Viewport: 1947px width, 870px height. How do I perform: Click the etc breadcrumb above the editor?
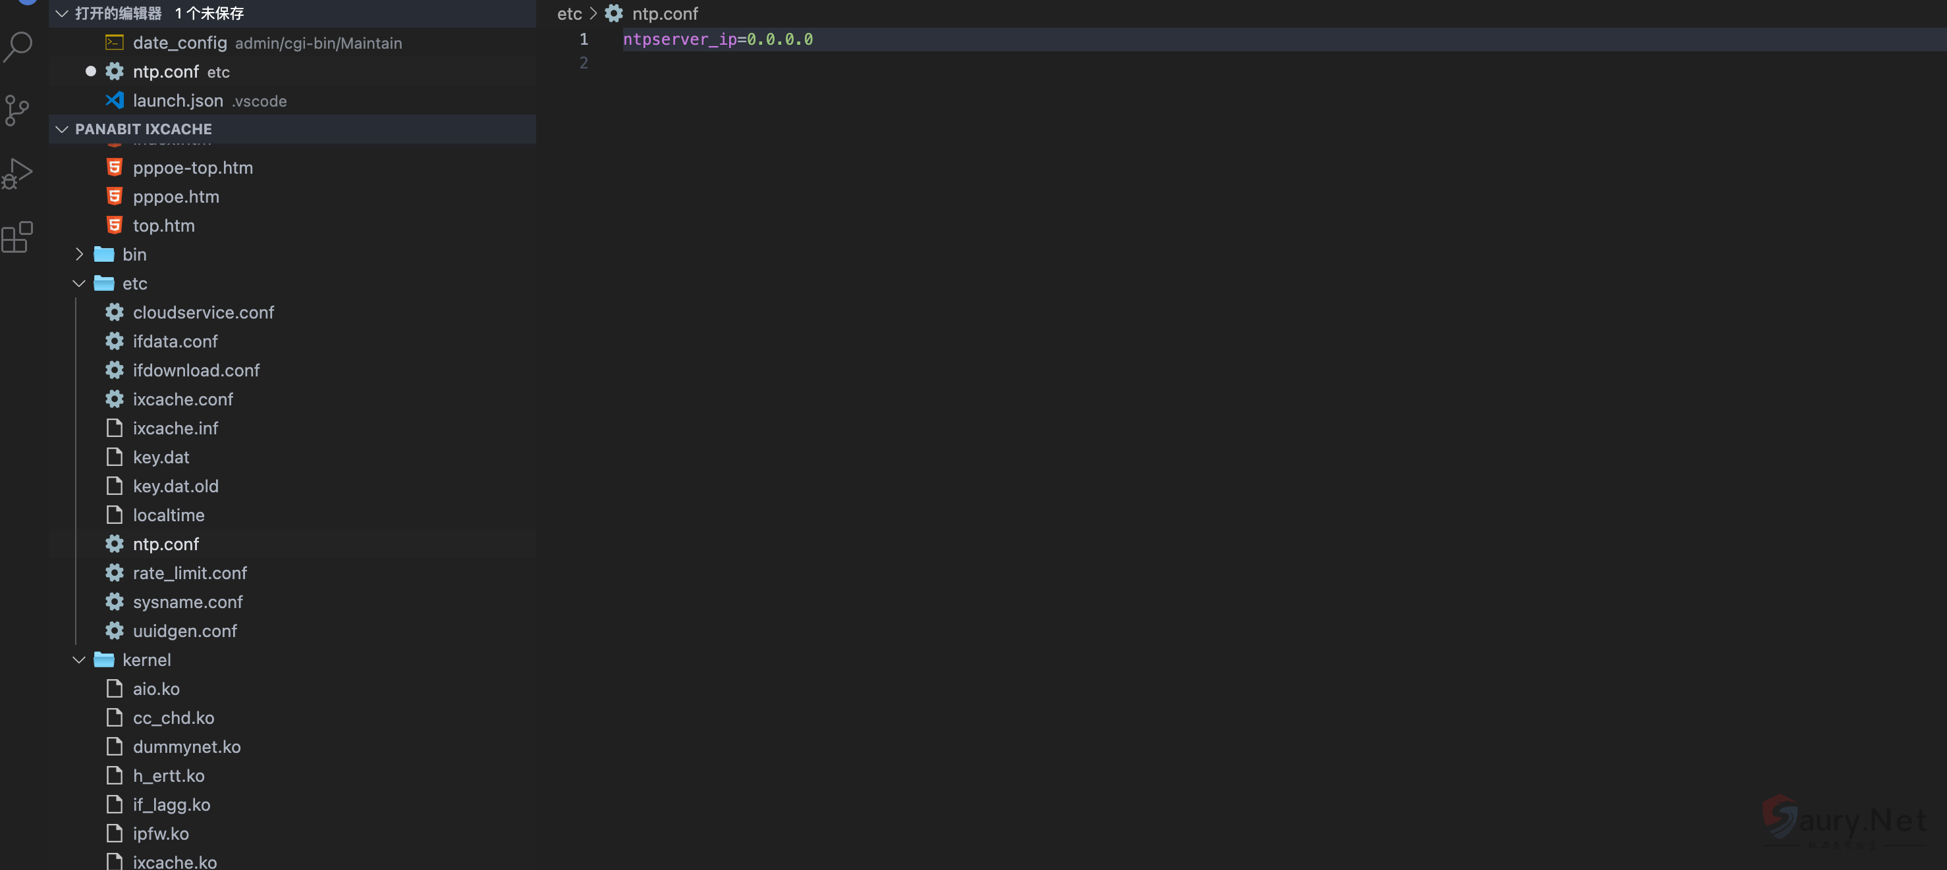(569, 14)
